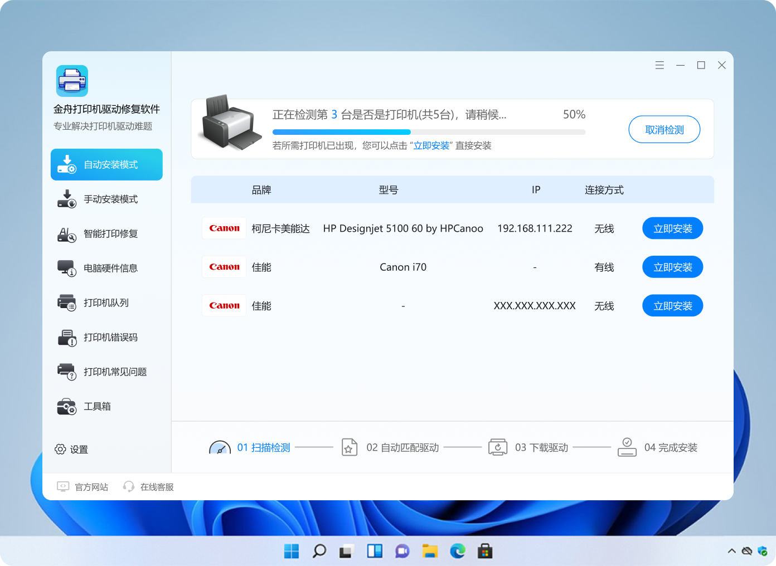The width and height of the screenshot is (776, 566).
Task: Install the HP Designjet 5100 driver via 立即安装
Action: [x=672, y=228]
